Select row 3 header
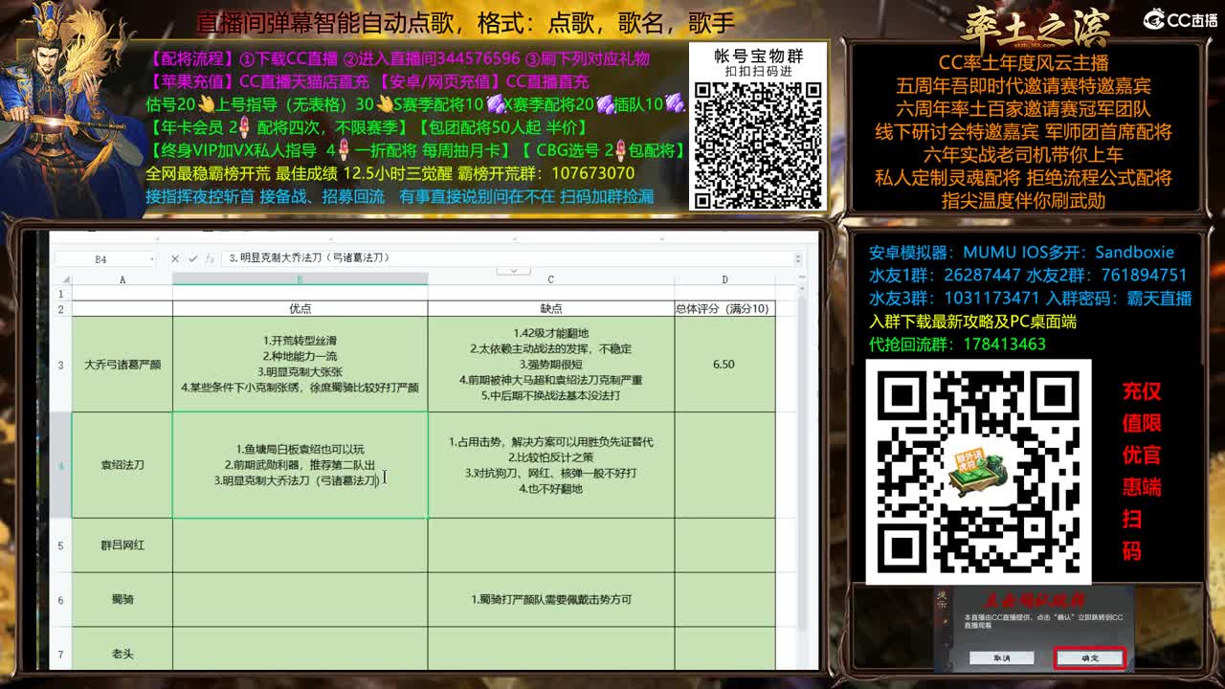 pyautogui.click(x=60, y=365)
